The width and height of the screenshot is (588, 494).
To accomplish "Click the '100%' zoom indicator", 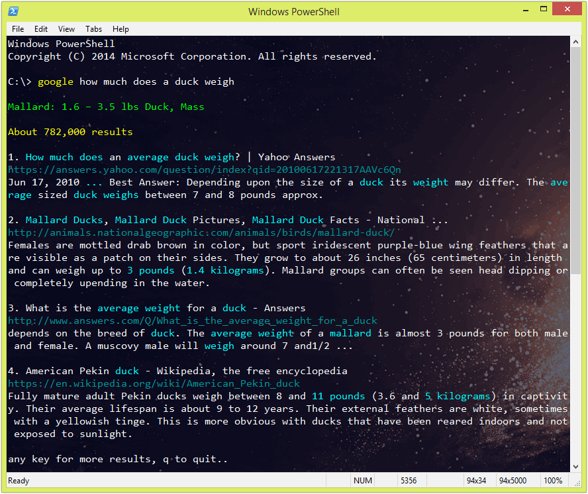I will tap(553, 481).
